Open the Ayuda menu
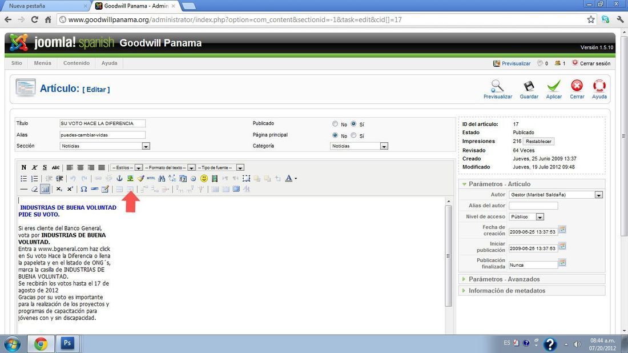 [x=110, y=63]
